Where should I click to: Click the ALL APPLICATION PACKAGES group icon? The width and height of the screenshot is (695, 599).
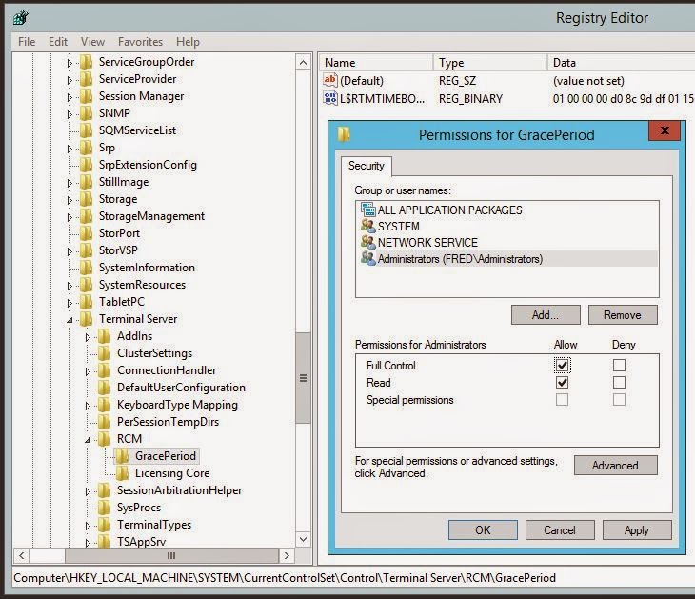pos(367,210)
